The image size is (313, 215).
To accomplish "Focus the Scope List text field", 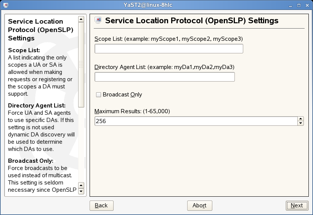I will (169, 49).
